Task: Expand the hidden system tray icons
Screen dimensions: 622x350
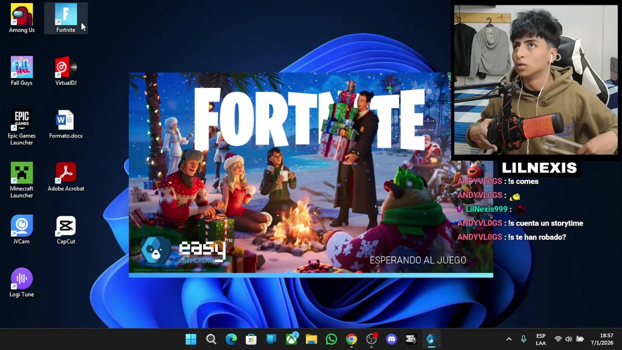Action: 509,339
